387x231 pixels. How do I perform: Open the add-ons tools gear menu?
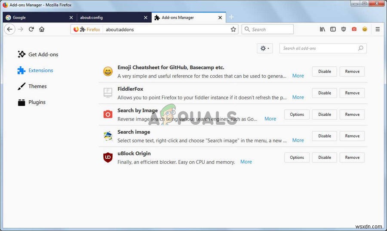tap(264, 48)
